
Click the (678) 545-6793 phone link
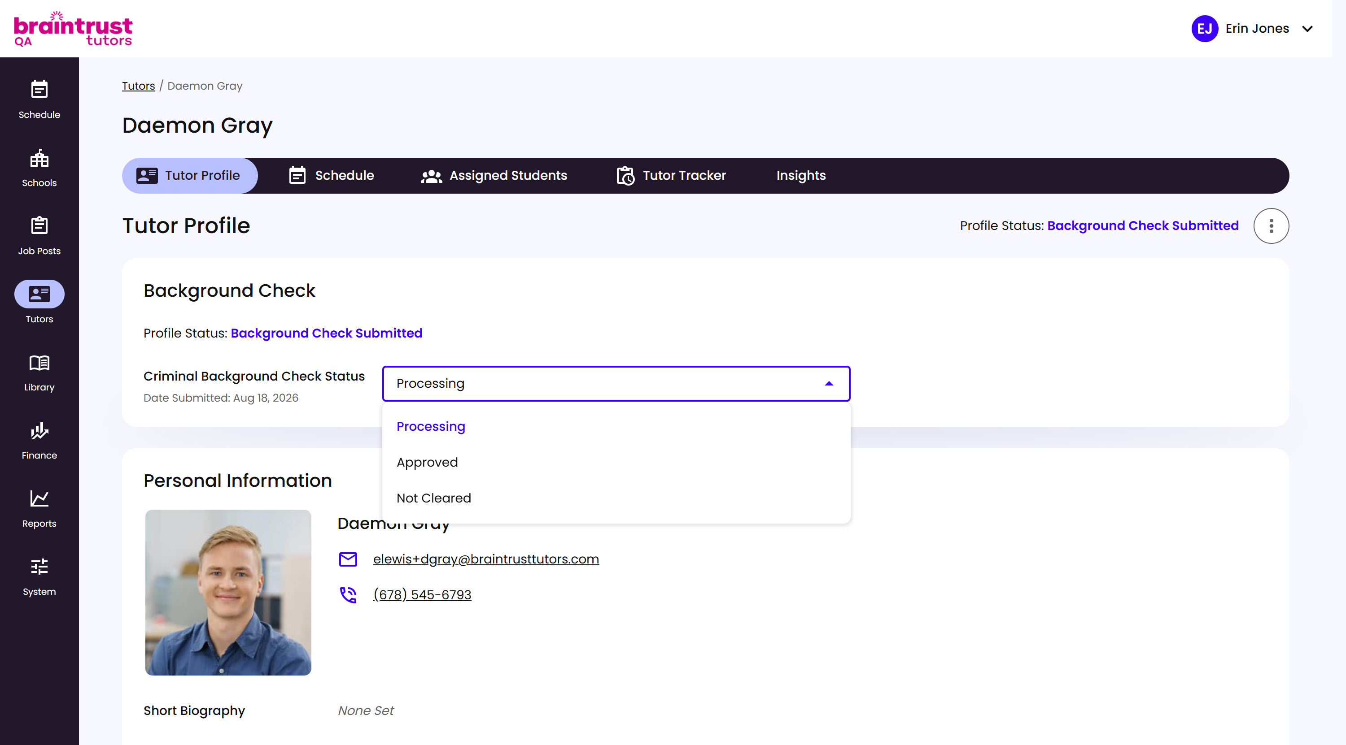[422, 595]
